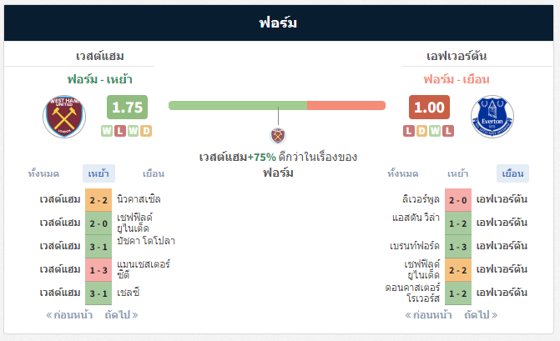The height and width of the screenshot is (341, 560).
Task: Click the Everton club crest logo
Action: click(x=492, y=117)
